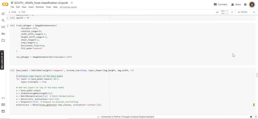Star the notebook with the star icon
This screenshot has width=258, height=119.
tap(72, 3)
